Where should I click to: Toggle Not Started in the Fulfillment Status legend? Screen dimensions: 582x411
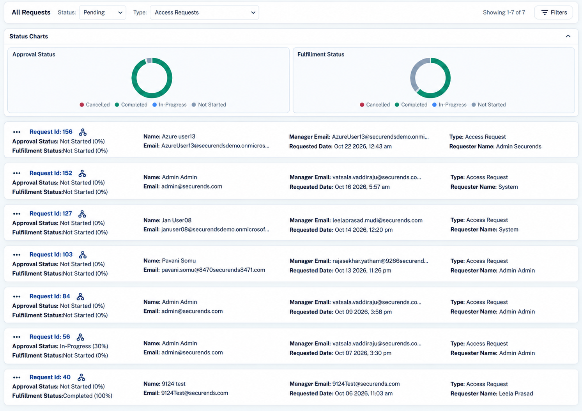[x=489, y=105]
